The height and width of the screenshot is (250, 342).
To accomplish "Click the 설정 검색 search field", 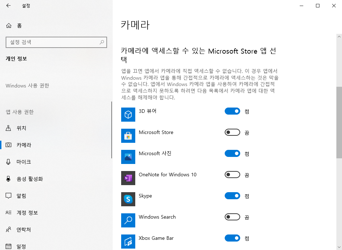I will coord(56,42).
